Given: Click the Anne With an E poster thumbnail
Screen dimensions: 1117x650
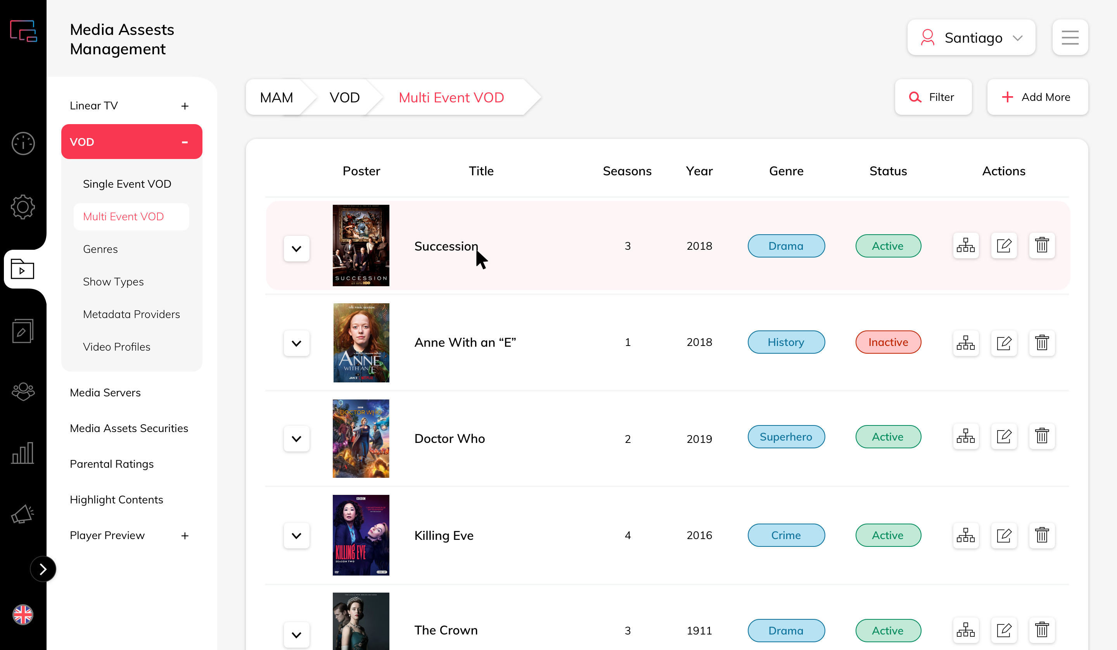Looking at the screenshot, I should (x=361, y=342).
